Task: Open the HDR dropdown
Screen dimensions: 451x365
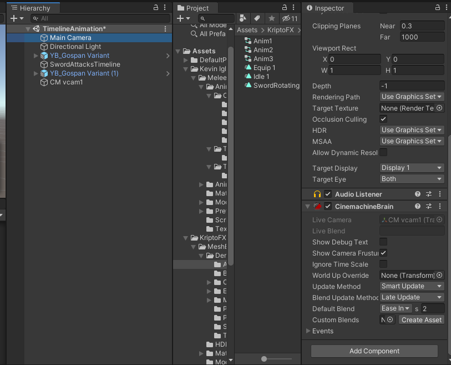Action: tap(412, 130)
